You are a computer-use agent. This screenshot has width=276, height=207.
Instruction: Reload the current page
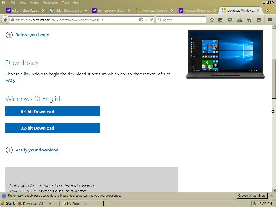[151, 20]
